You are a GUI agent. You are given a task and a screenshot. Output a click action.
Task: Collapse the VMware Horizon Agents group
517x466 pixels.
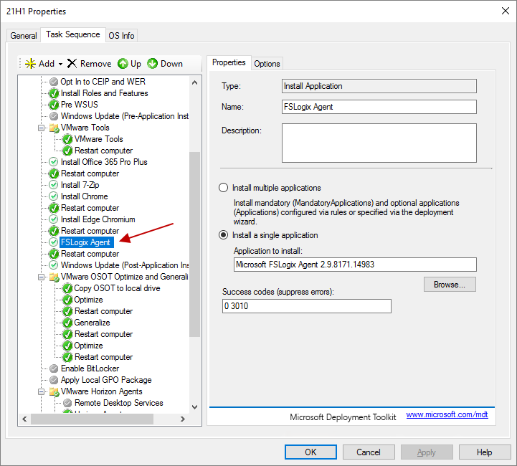42,391
